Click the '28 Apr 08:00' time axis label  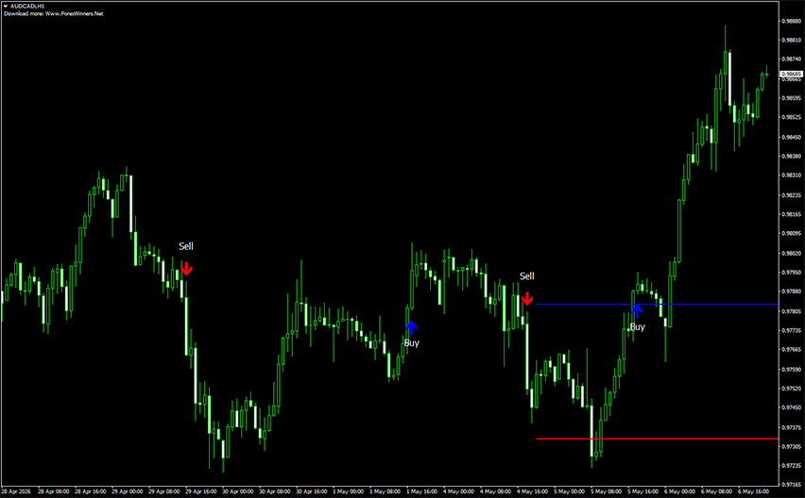tap(54, 491)
